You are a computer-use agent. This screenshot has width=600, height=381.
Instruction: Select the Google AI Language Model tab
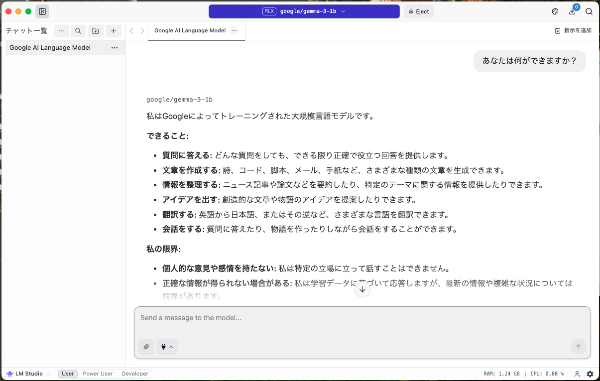pyautogui.click(x=190, y=30)
